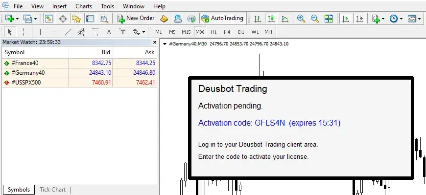Select the Fibonacci retracement tool

point(95,32)
